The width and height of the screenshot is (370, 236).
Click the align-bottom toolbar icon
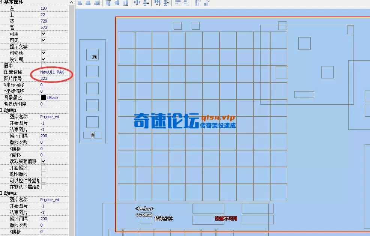pos(126,3)
